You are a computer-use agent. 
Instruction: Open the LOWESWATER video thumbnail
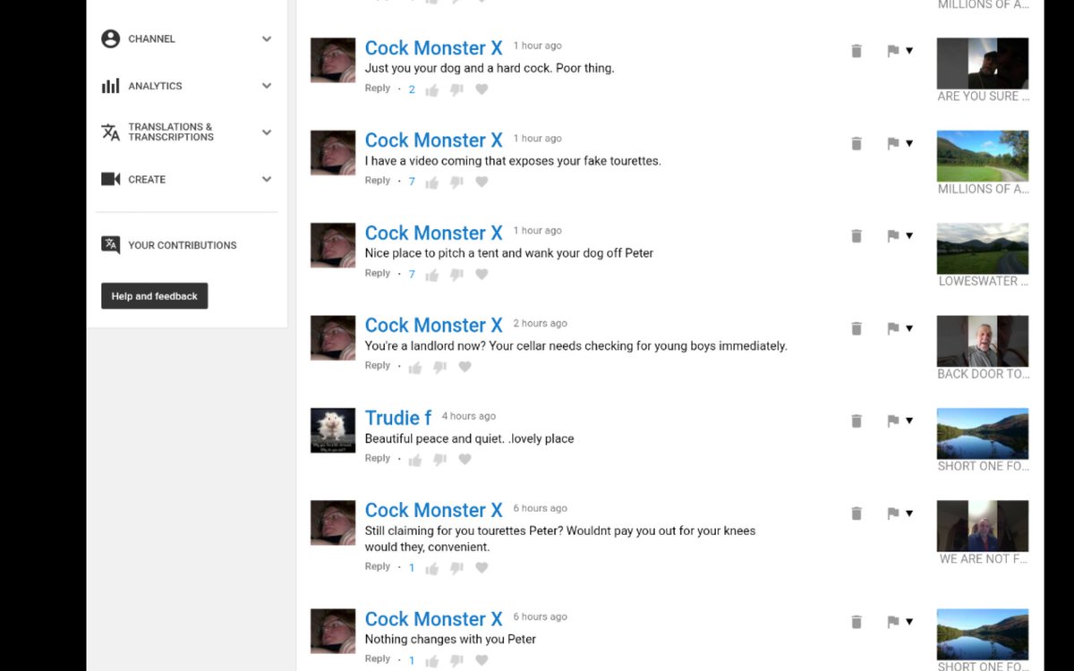pos(983,248)
